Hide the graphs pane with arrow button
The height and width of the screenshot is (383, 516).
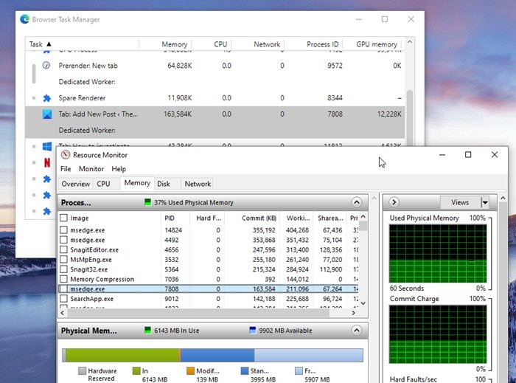394,202
